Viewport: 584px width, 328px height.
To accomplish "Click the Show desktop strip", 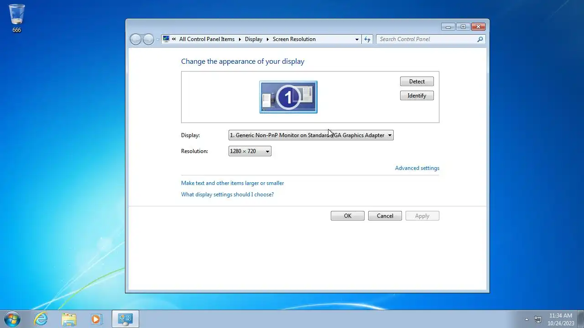I will 580,319.
